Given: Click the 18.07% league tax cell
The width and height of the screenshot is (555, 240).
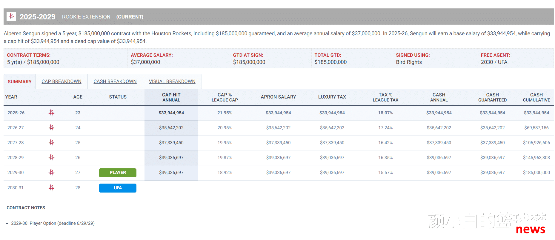Looking at the screenshot, I should pyautogui.click(x=385, y=113).
